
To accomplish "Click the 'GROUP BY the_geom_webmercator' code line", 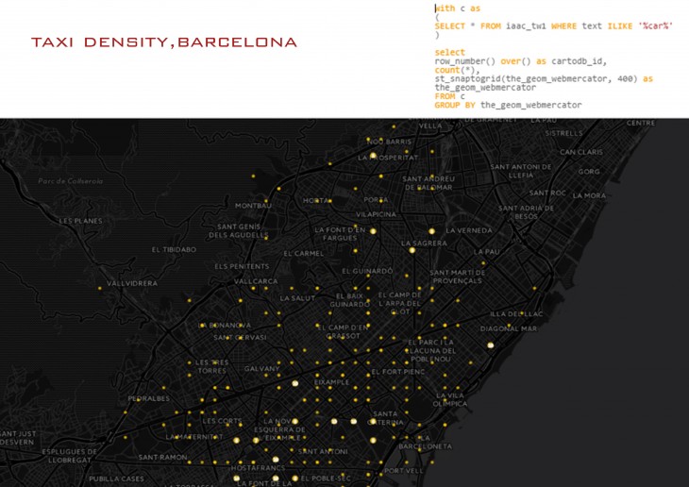I will [x=508, y=105].
